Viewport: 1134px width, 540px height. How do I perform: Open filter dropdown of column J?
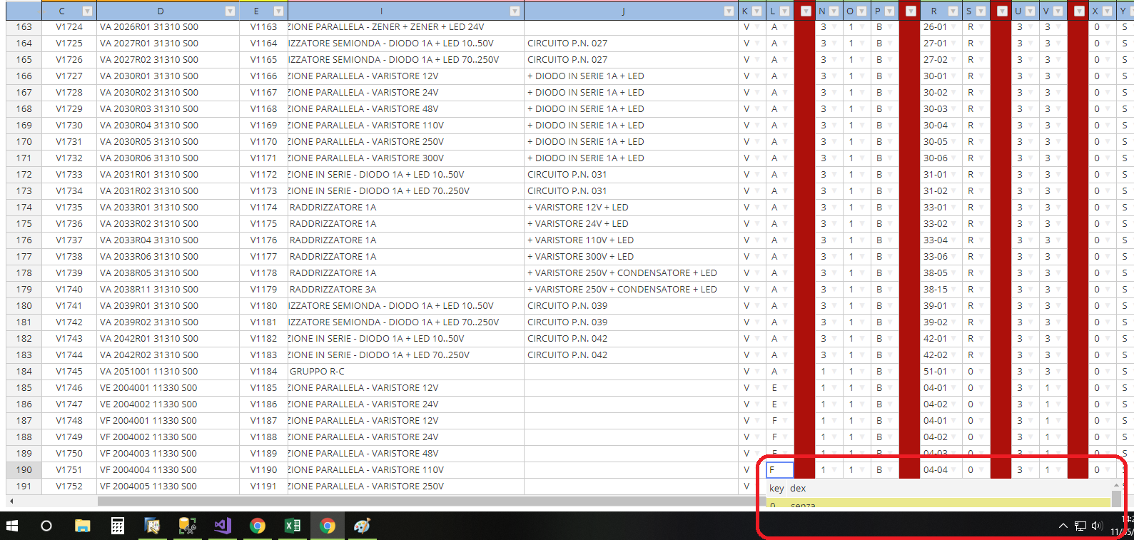pos(729,11)
